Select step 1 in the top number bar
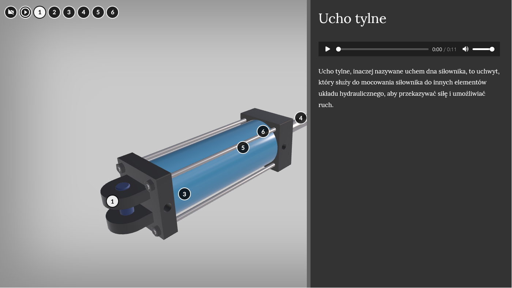 [x=40, y=12]
